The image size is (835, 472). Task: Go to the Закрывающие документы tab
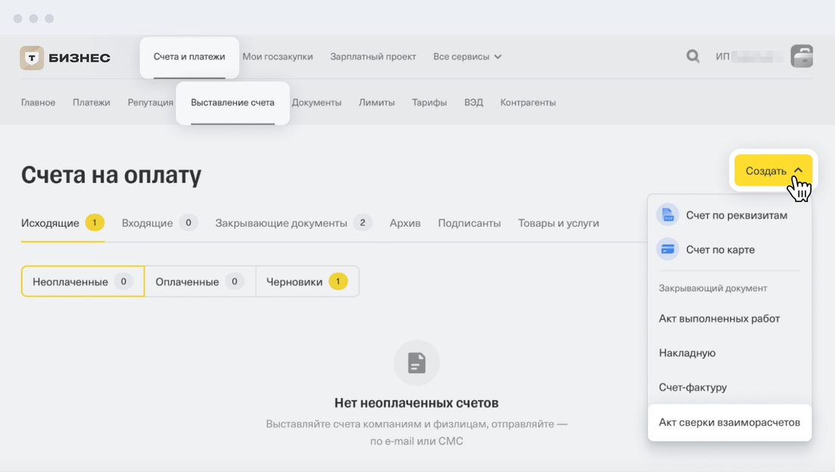(293, 223)
